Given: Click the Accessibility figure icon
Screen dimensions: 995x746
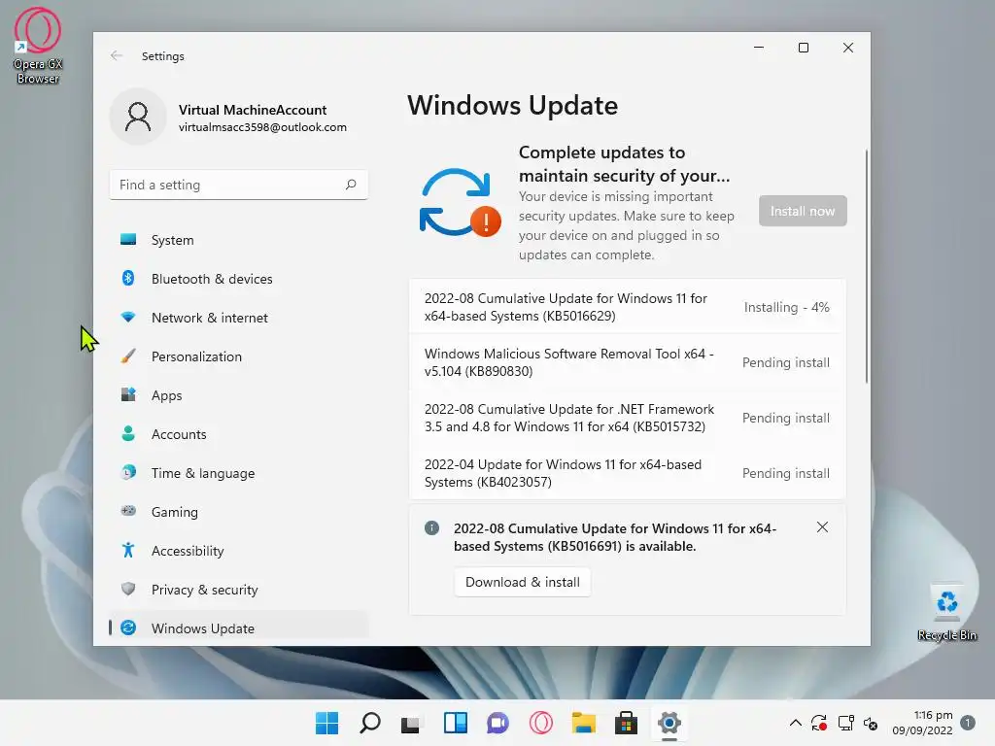Looking at the screenshot, I should pos(128,550).
